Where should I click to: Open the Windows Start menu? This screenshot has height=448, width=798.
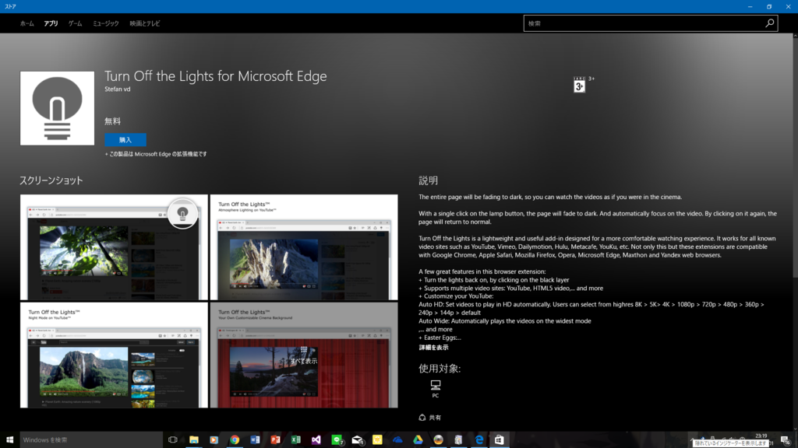(x=9, y=440)
